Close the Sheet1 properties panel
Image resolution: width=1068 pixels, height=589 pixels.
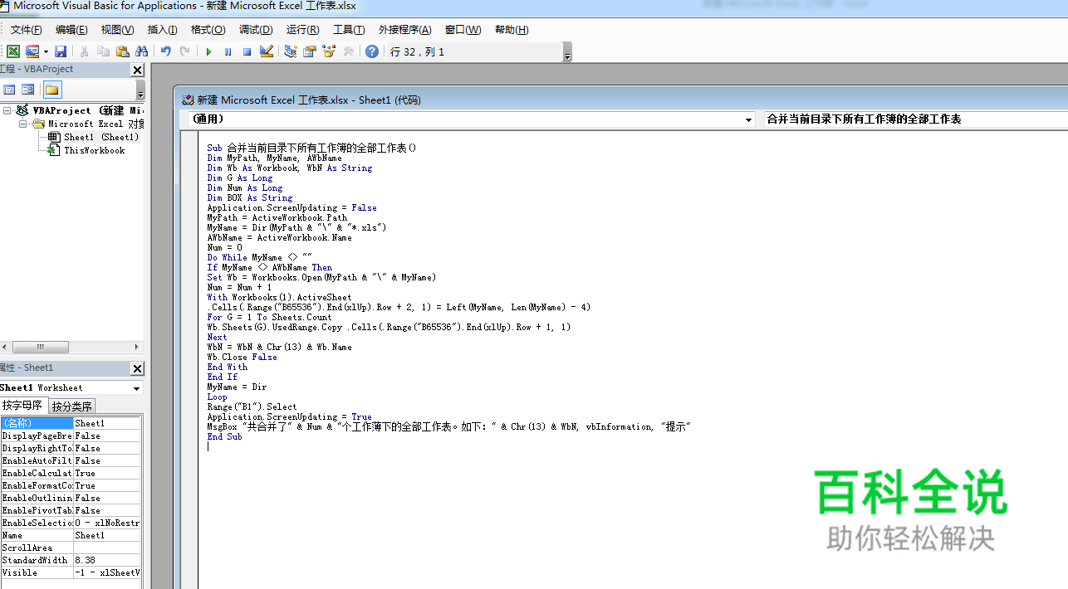pyautogui.click(x=138, y=368)
